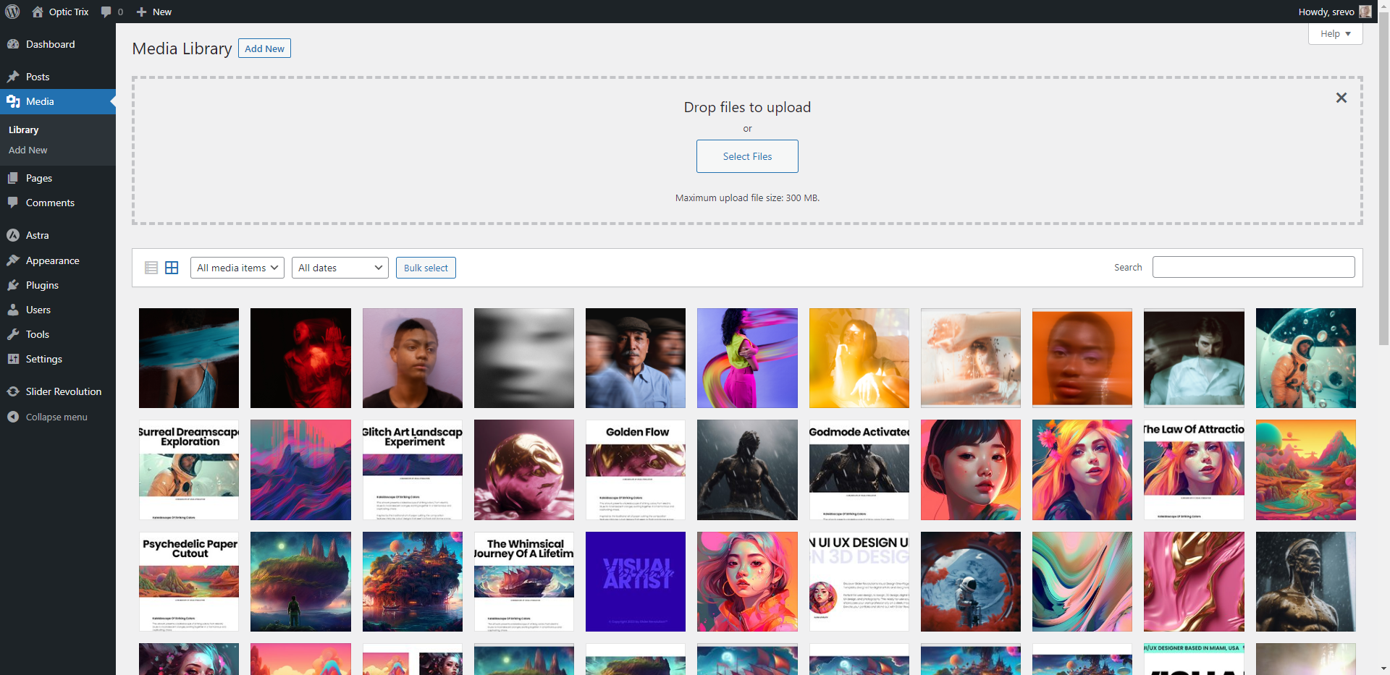Select the orange-tinted face thumbnail
Viewport: 1390px width, 675px height.
1082,358
